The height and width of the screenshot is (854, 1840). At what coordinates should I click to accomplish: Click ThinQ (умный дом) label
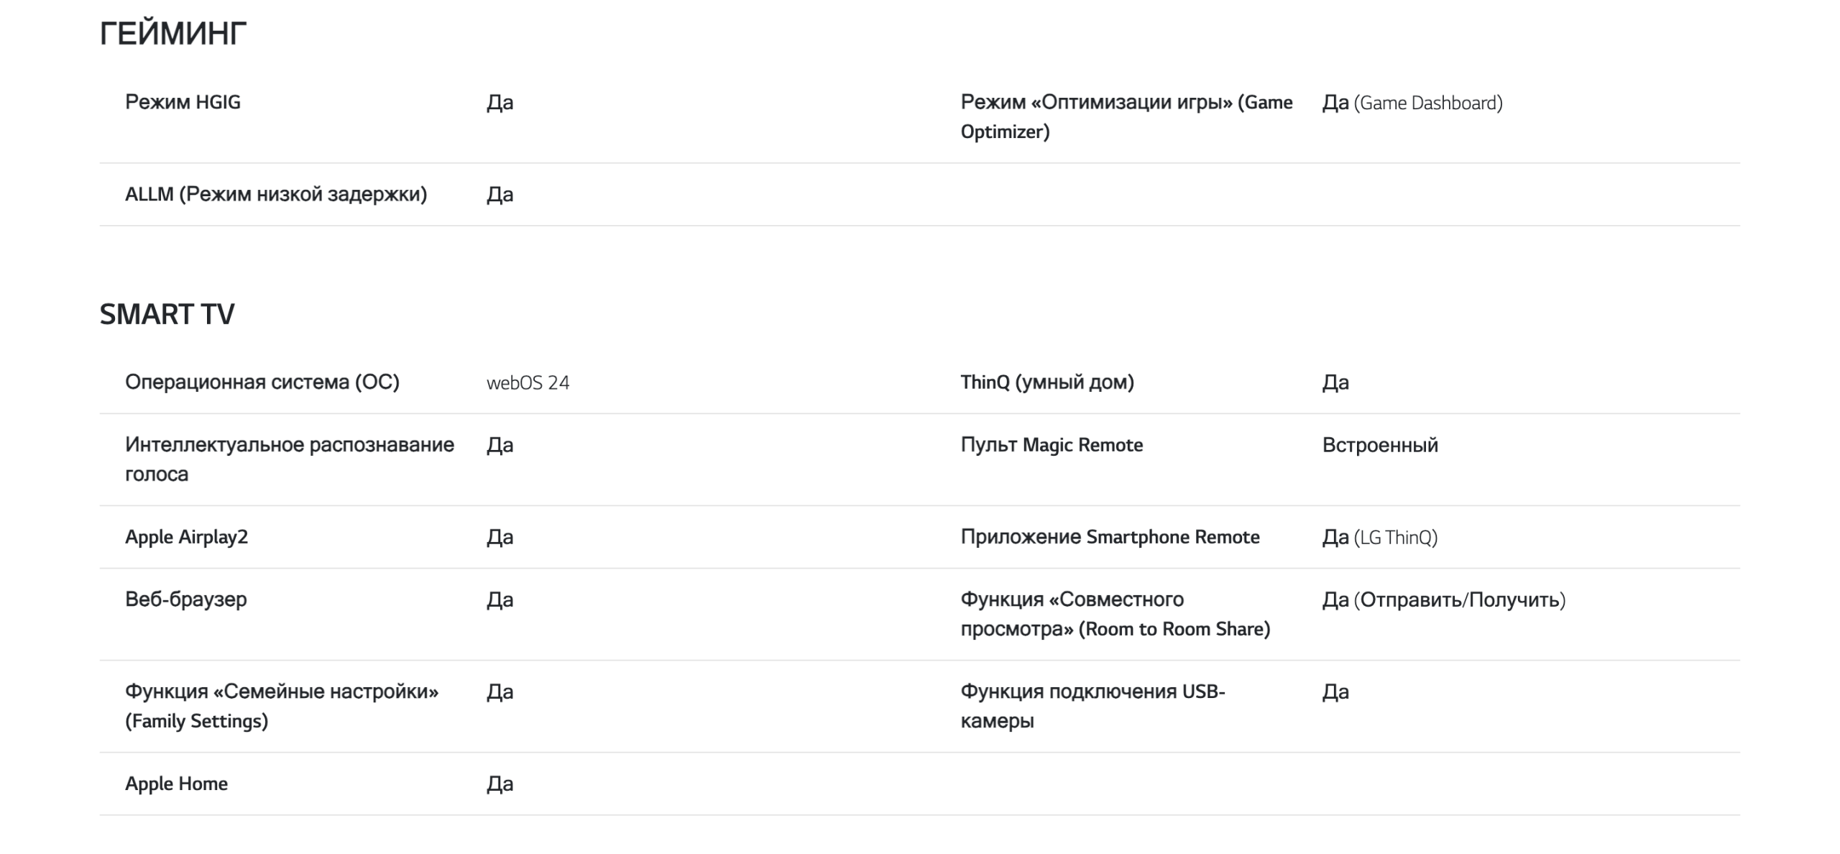[1047, 382]
